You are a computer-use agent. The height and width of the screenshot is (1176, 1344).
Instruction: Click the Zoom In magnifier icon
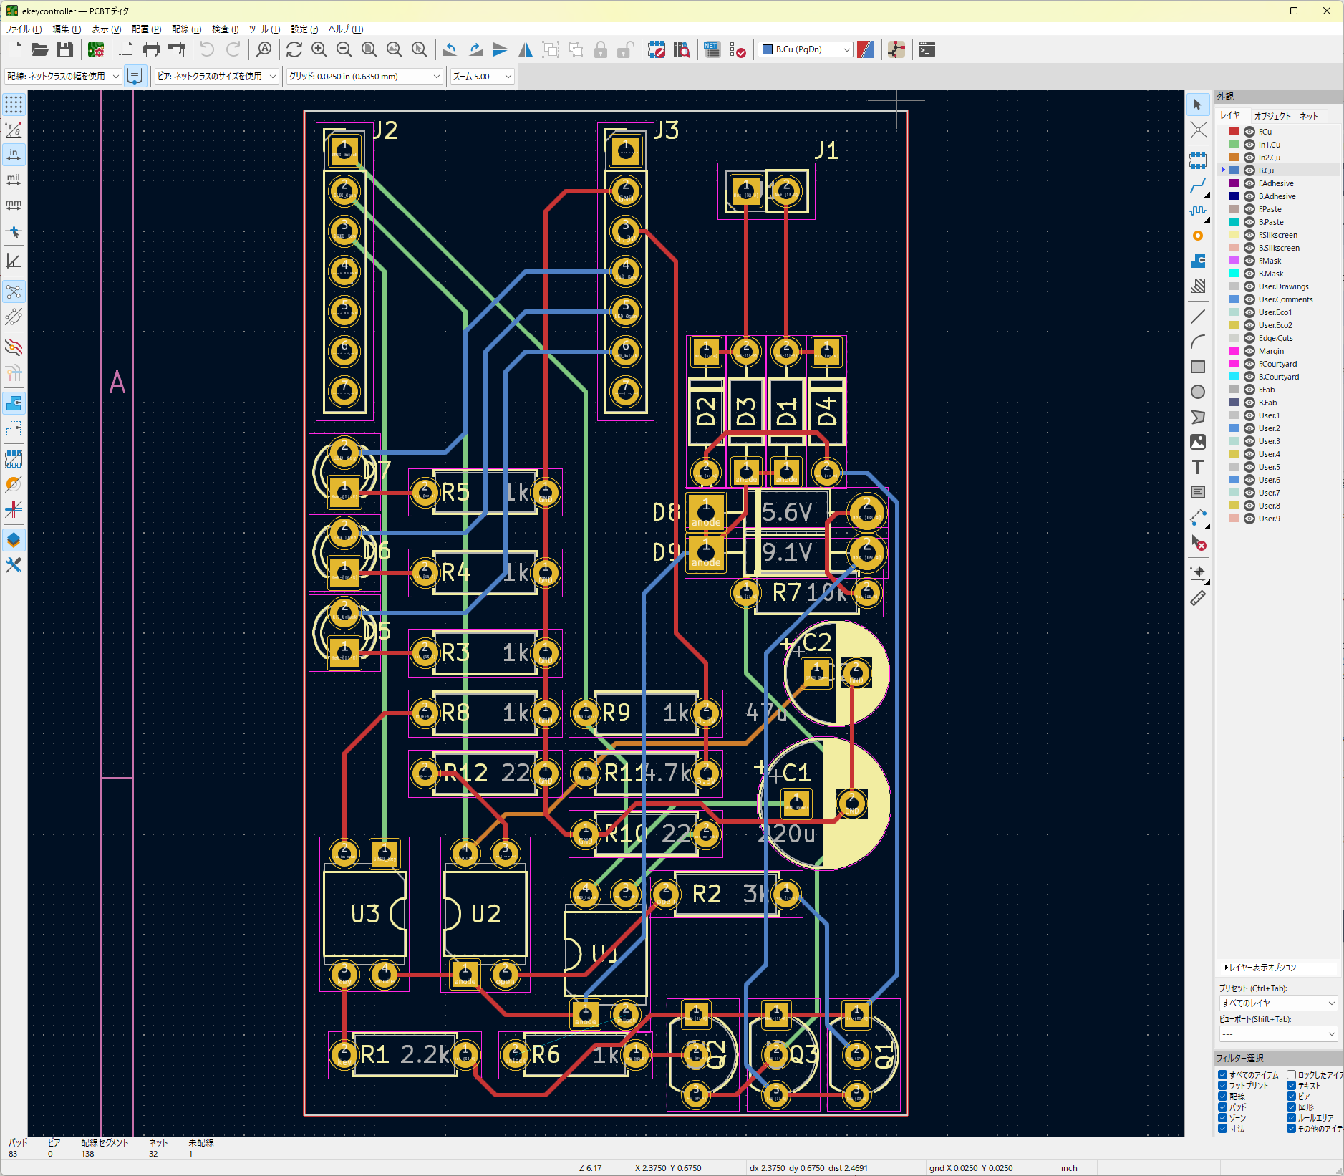[319, 50]
